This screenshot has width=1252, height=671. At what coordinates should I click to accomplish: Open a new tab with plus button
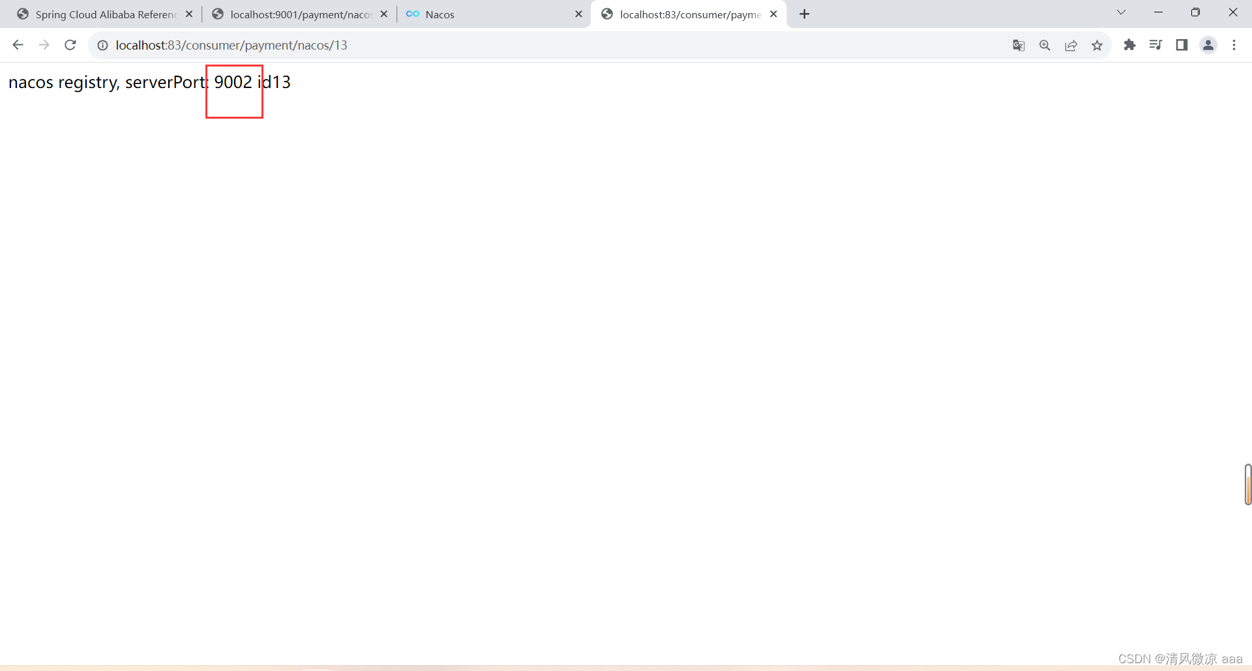[x=805, y=14]
